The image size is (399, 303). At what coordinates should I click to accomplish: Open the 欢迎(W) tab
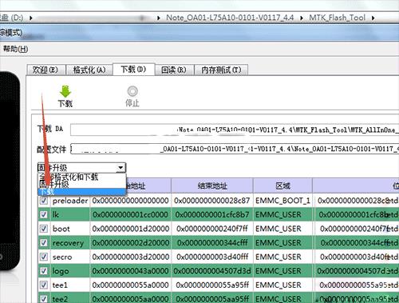pos(45,70)
